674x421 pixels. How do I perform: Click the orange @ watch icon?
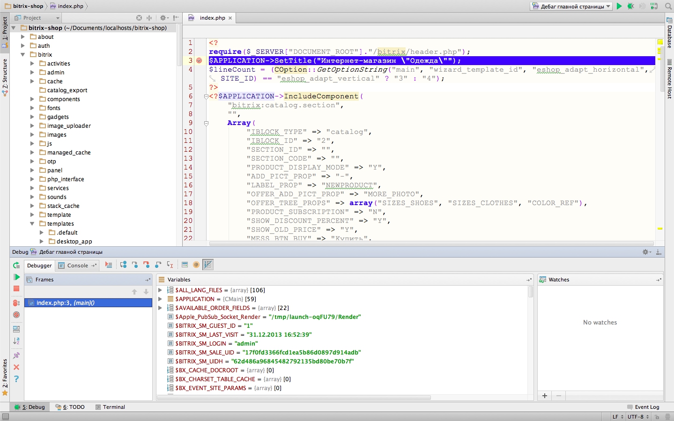[x=196, y=265]
